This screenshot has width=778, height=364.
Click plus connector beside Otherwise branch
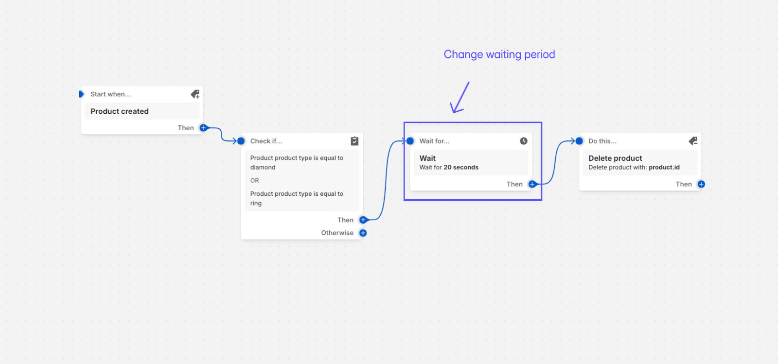tap(363, 233)
